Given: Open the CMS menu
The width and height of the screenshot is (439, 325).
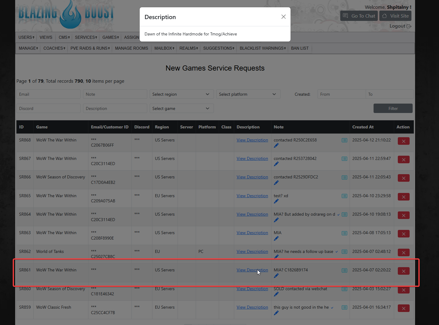Looking at the screenshot, I should 64,37.
